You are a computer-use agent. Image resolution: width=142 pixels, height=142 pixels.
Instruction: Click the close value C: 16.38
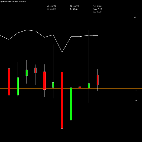pos(51,9)
